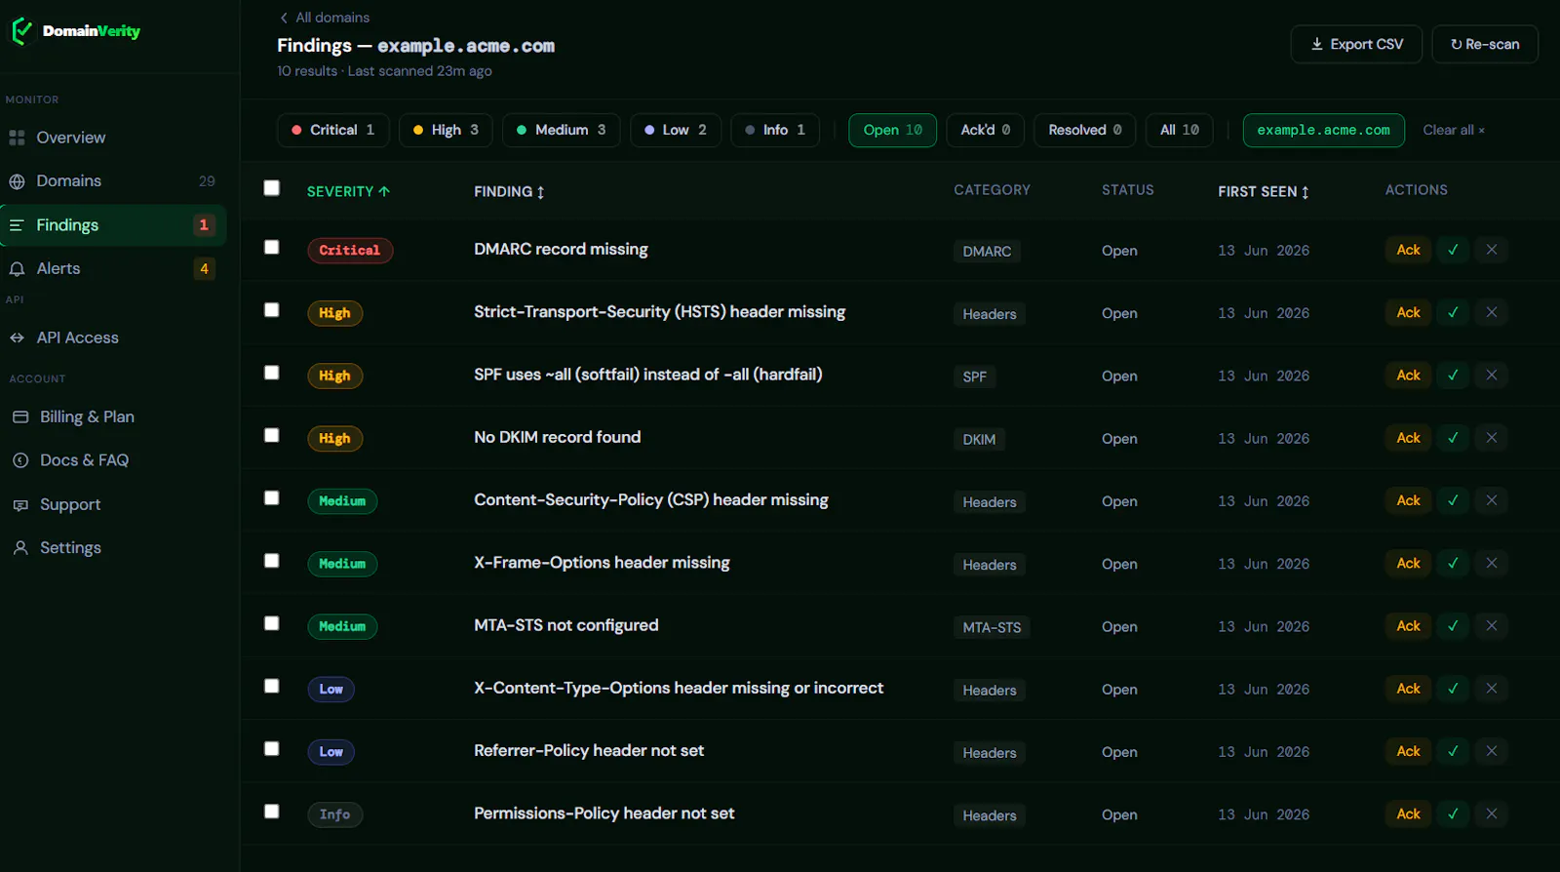Click Re-scan button

[x=1485, y=45]
